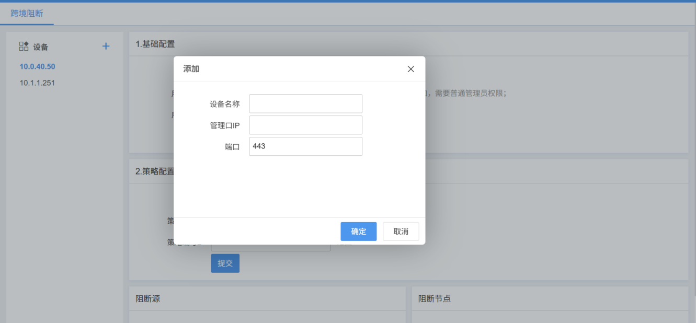Select device 10.0.40.50 in list
This screenshot has width=696, height=323.
click(37, 66)
